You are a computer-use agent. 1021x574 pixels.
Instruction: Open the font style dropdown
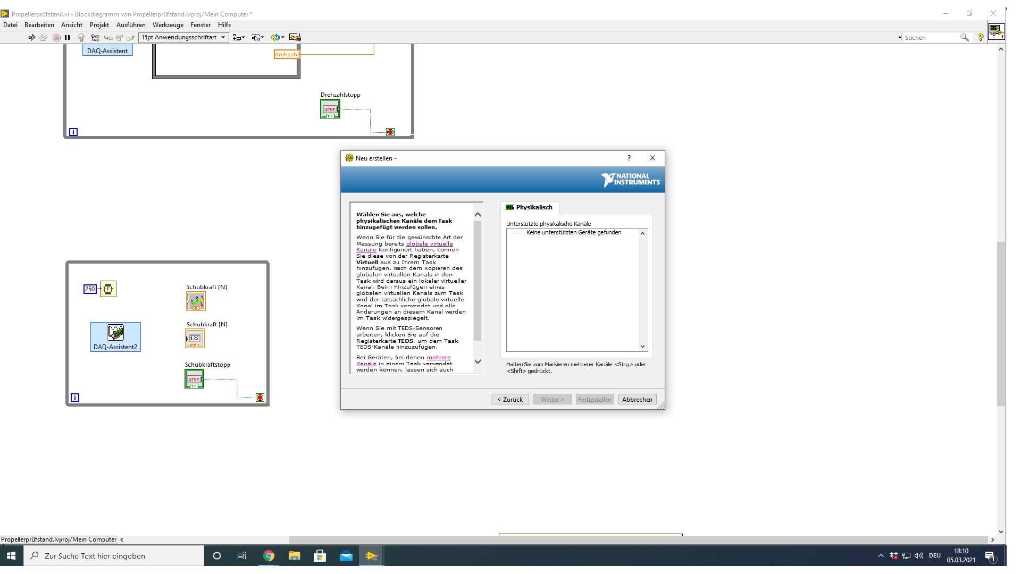(183, 38)
